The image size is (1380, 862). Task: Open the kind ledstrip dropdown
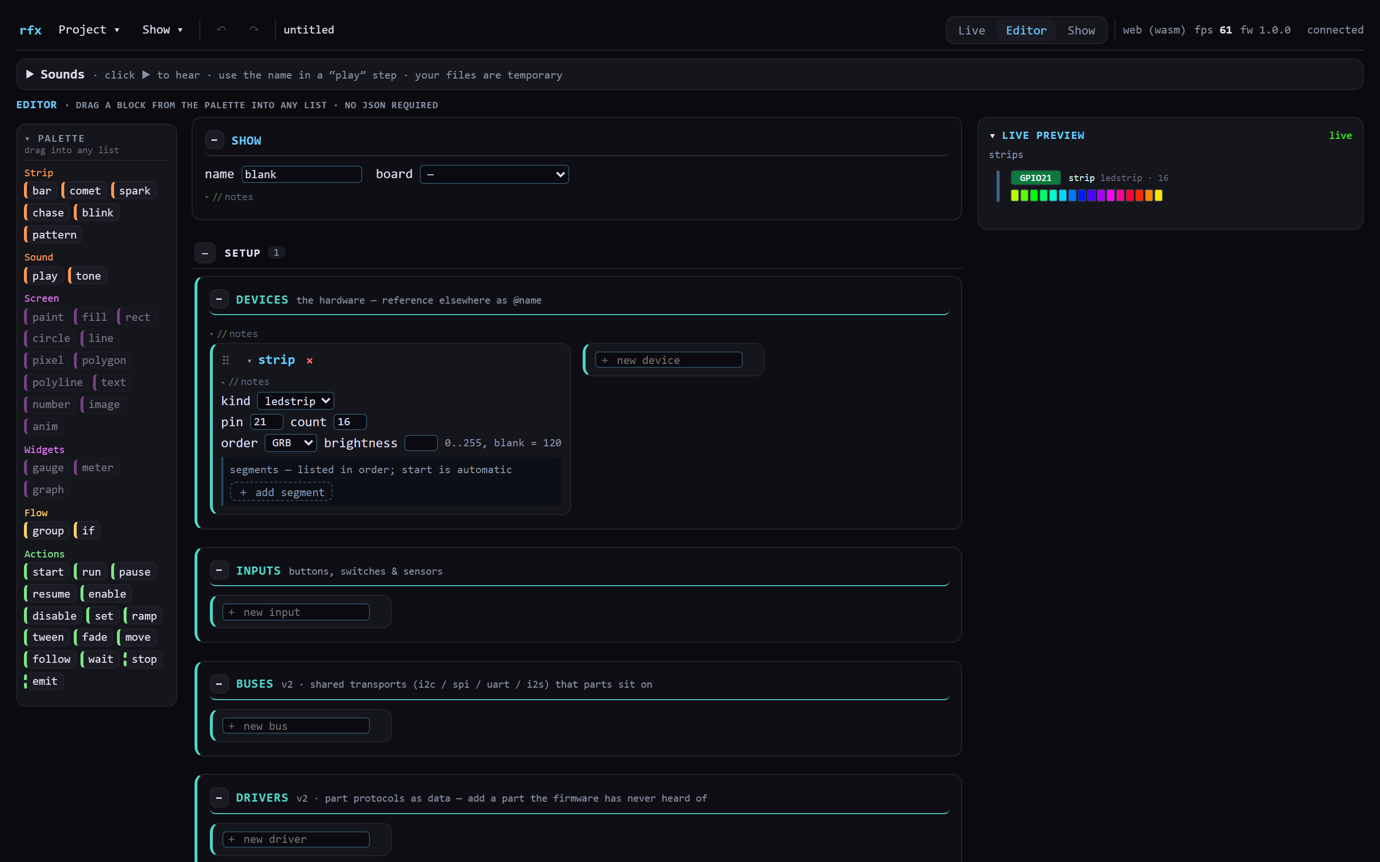[295, 401]
